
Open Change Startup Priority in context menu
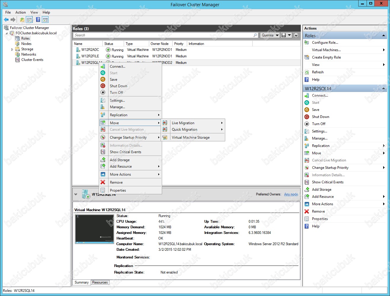130,138
